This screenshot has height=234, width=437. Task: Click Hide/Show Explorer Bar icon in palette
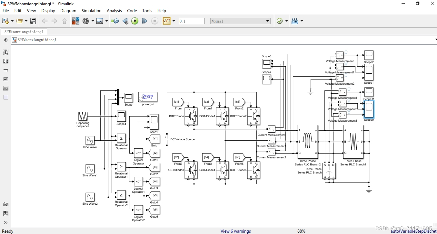6,40
